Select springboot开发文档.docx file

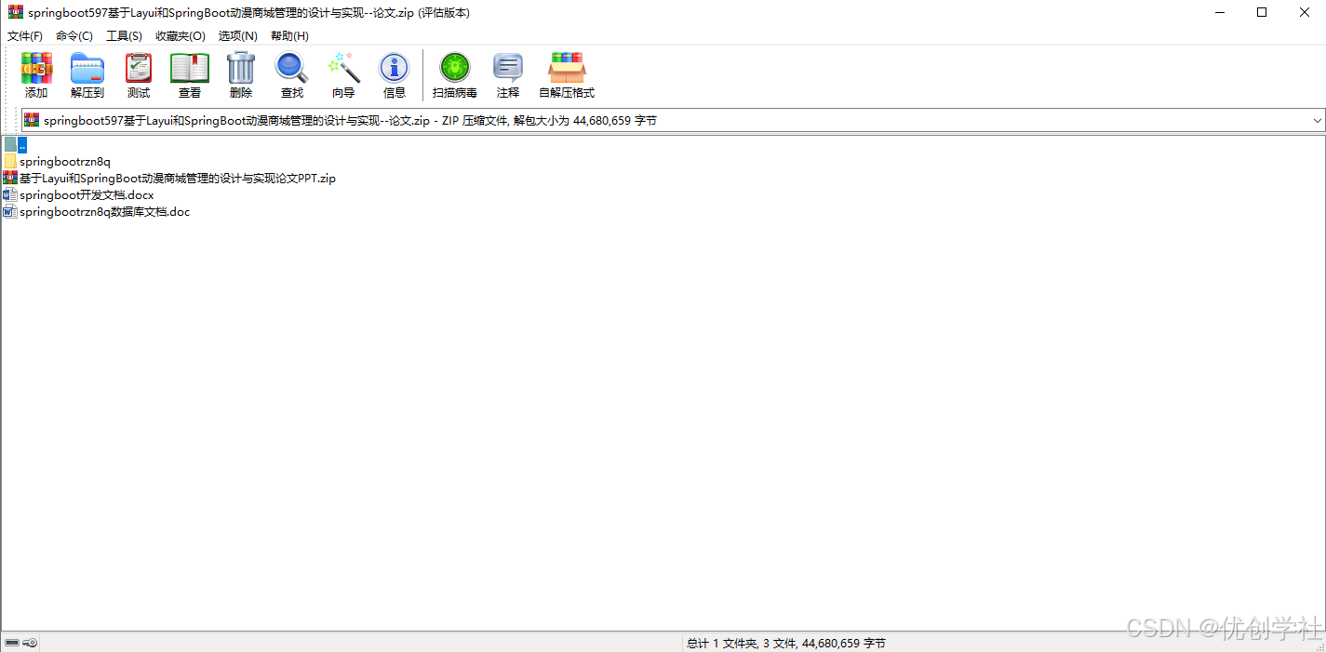[x=79, y=194]
